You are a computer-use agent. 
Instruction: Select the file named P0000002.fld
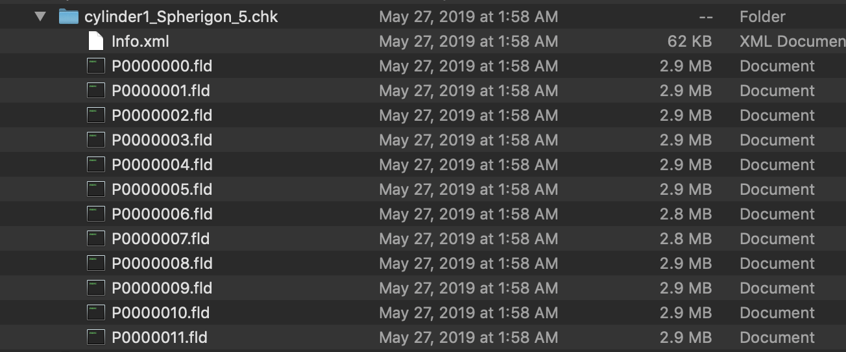(x=162, y=116)
